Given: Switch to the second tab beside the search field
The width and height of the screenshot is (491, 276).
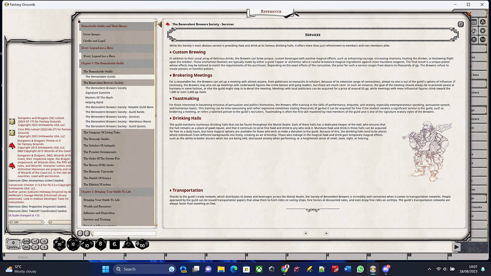Looking at the screenshot, I should click(x=87, y=233).
